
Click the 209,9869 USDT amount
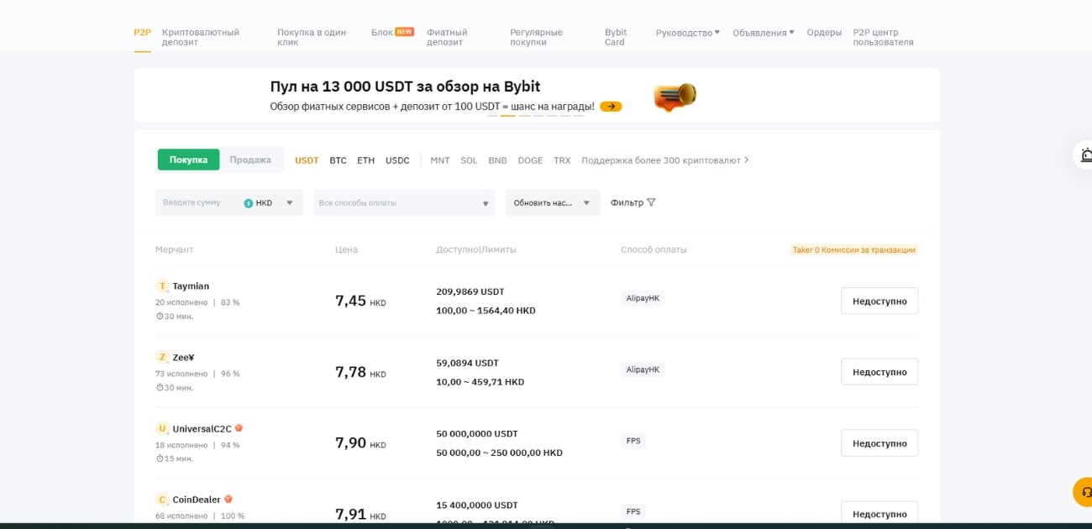[x=470, y=291]
